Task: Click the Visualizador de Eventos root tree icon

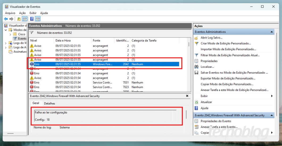Action: 6,26
